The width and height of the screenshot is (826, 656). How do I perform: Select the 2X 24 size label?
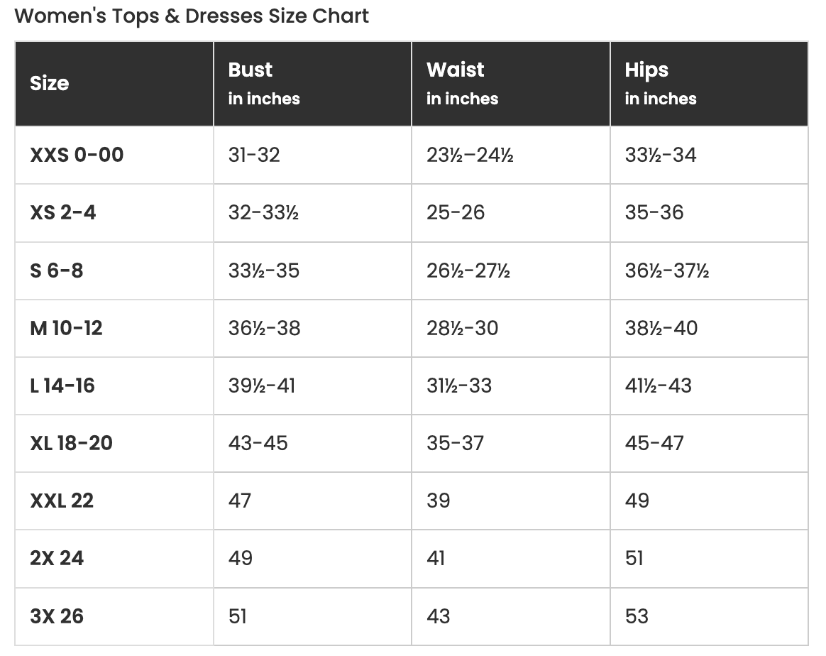click(57, 558)
